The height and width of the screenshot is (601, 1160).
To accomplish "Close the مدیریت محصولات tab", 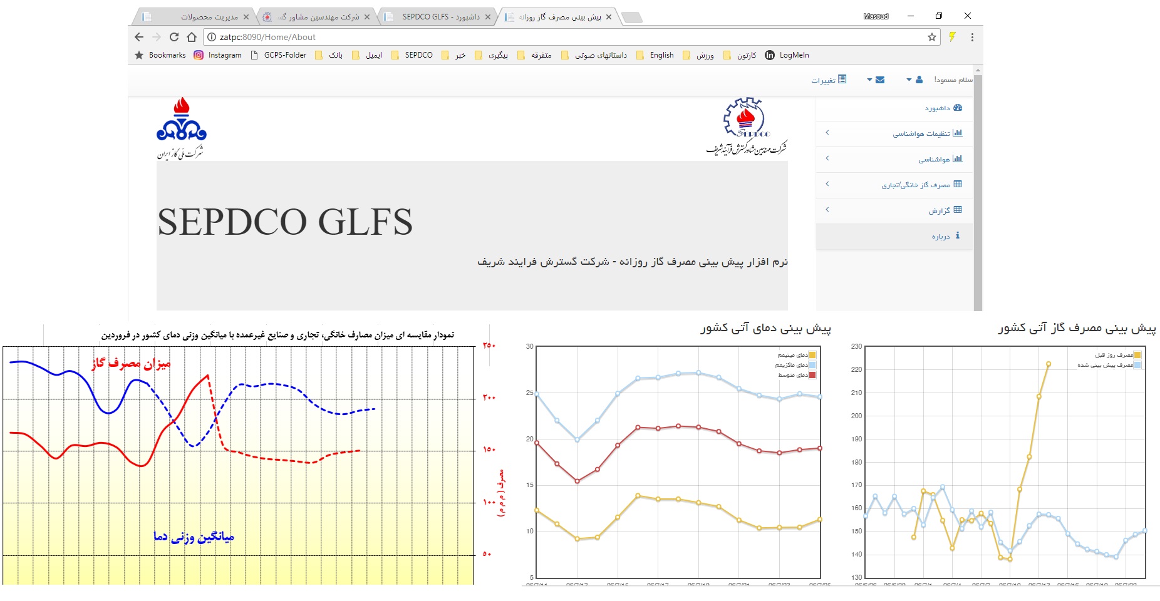I will click(246, 17).
